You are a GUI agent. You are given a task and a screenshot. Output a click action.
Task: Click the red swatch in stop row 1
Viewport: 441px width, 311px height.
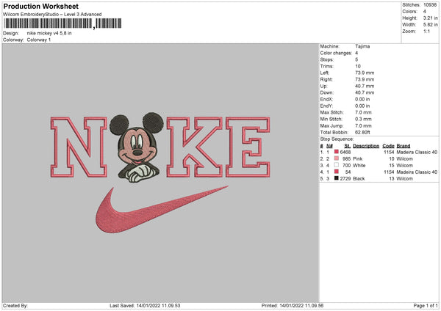click(x=337, y=152)
